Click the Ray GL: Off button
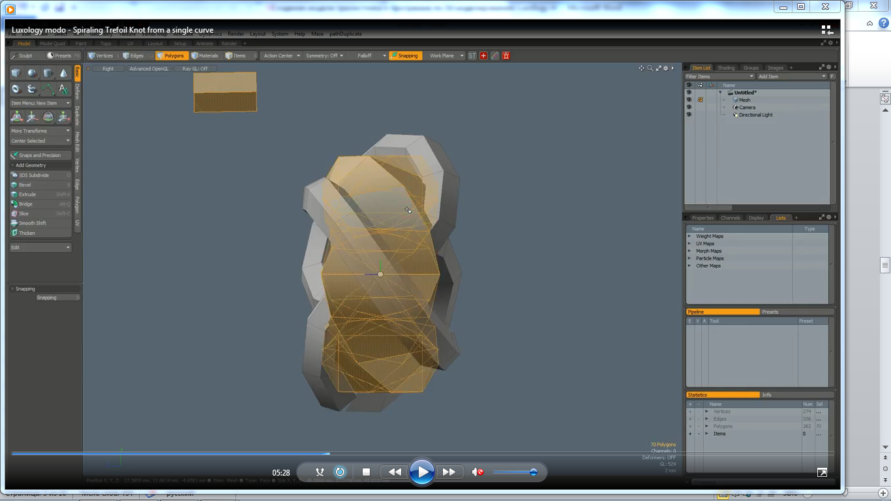 pyautogui.click(x=195, y=68)
